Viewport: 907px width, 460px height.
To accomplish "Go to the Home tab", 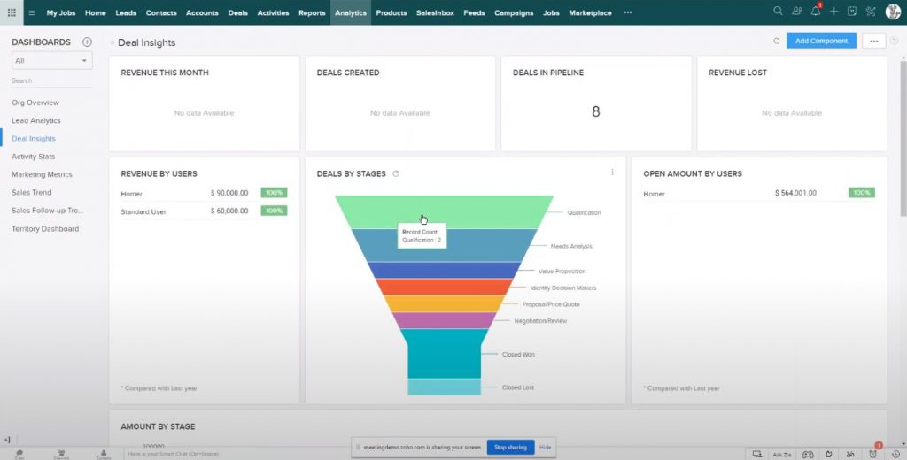I will tap(96, 12).
